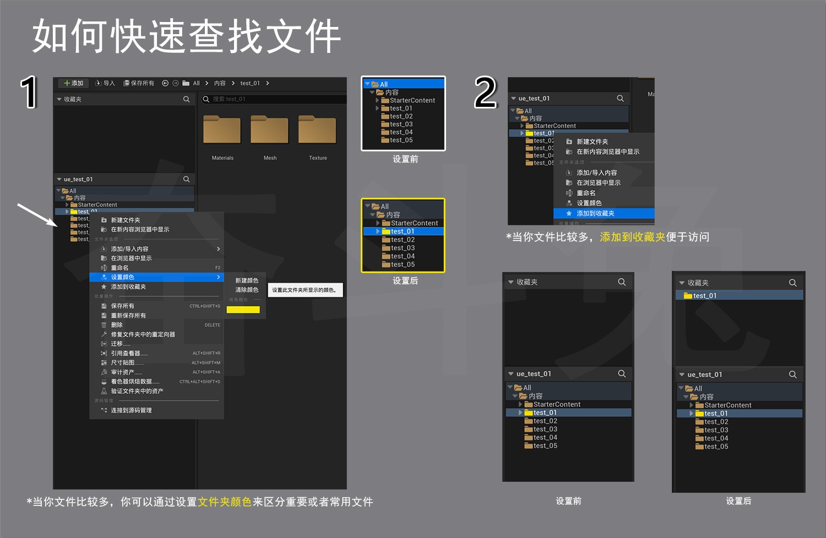Select 清除颜色 in the color submenu
The width and height of the screenshot is (826, 538).
tap(246, 290)
